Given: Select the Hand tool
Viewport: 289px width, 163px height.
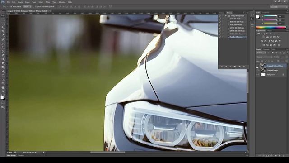Looking at the screenshot, I should [3, 87].
